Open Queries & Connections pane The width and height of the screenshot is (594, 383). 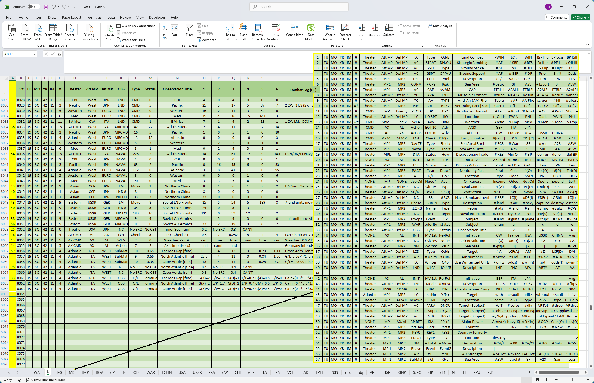point(136,26)
